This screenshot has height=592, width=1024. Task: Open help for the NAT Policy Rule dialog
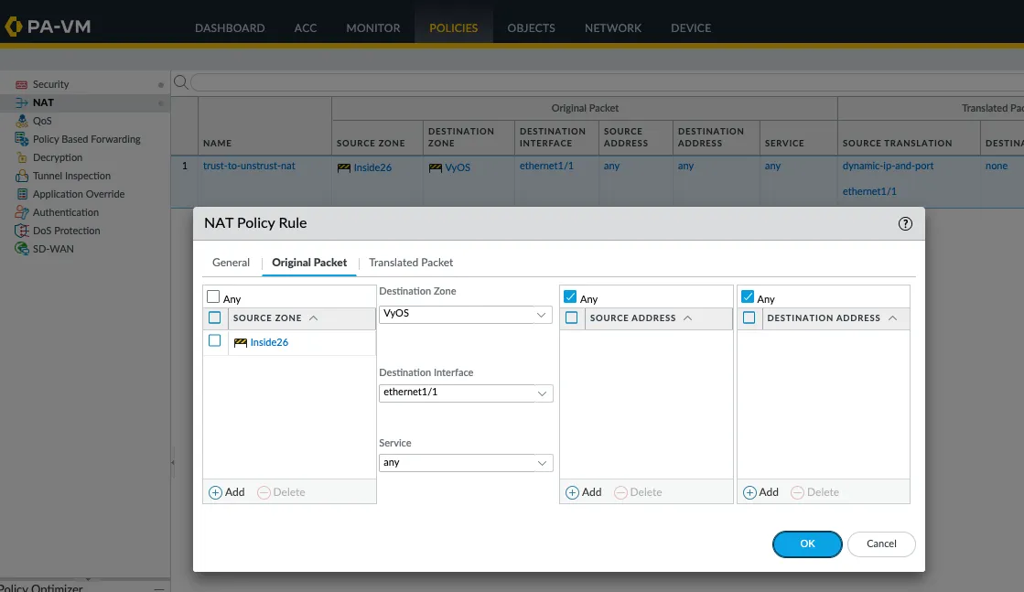click(x=905, y=222)
